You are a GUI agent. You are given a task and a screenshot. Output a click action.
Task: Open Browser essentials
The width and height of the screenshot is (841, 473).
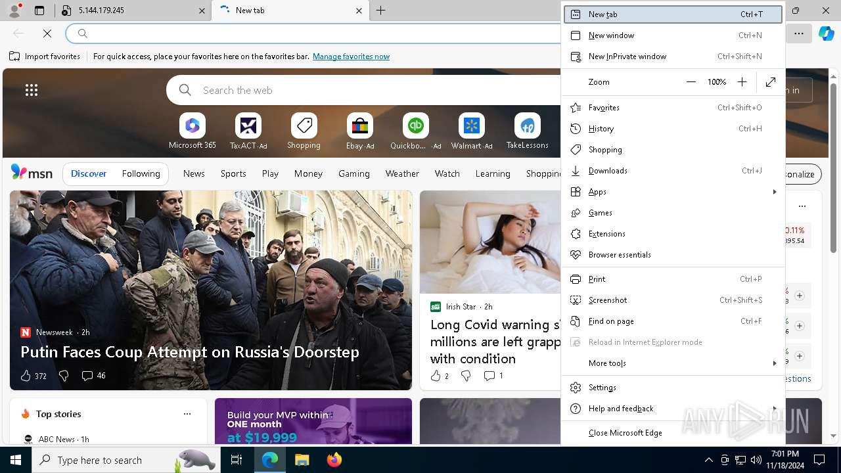tap(673, 255)
